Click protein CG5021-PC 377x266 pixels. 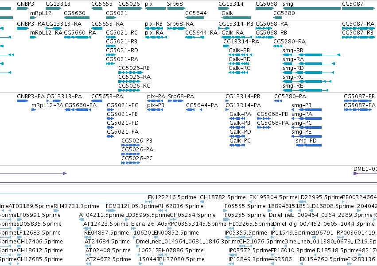[x=123, y=105]
